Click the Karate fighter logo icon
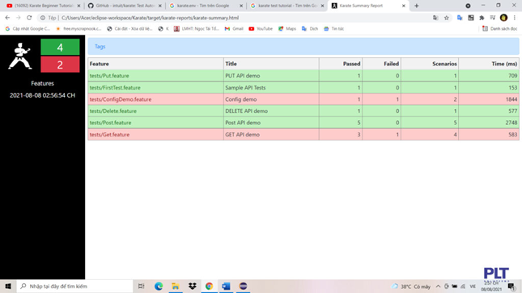The image size is (522, 293). pyautogui.click(x=19, y=56)
